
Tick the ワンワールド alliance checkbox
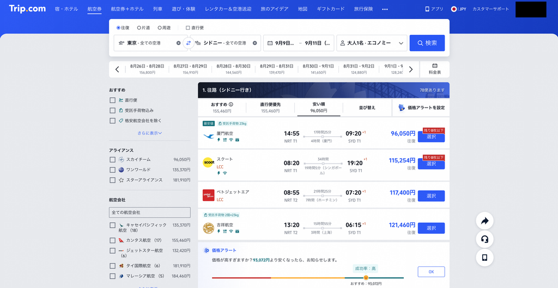click(112, 170)
